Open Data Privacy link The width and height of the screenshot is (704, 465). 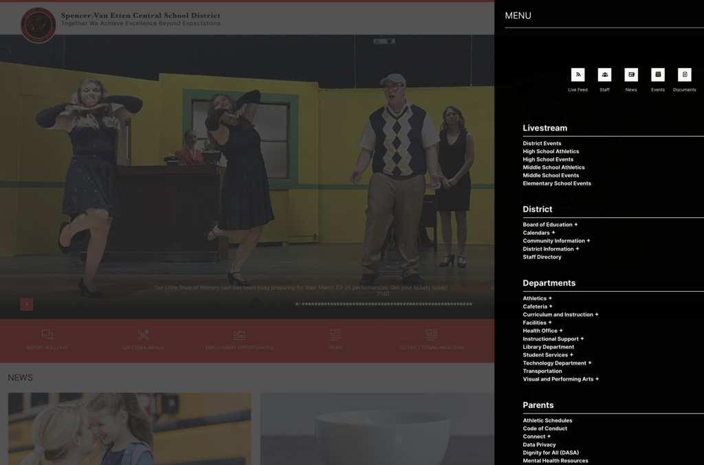pyautogui.click(x=539, y=445)
